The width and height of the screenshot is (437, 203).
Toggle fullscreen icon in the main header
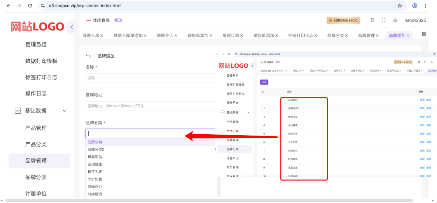(x=383, y=20)
